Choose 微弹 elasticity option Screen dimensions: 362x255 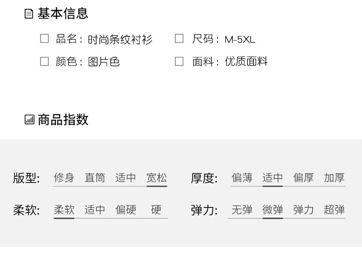(x=273, y=210)
